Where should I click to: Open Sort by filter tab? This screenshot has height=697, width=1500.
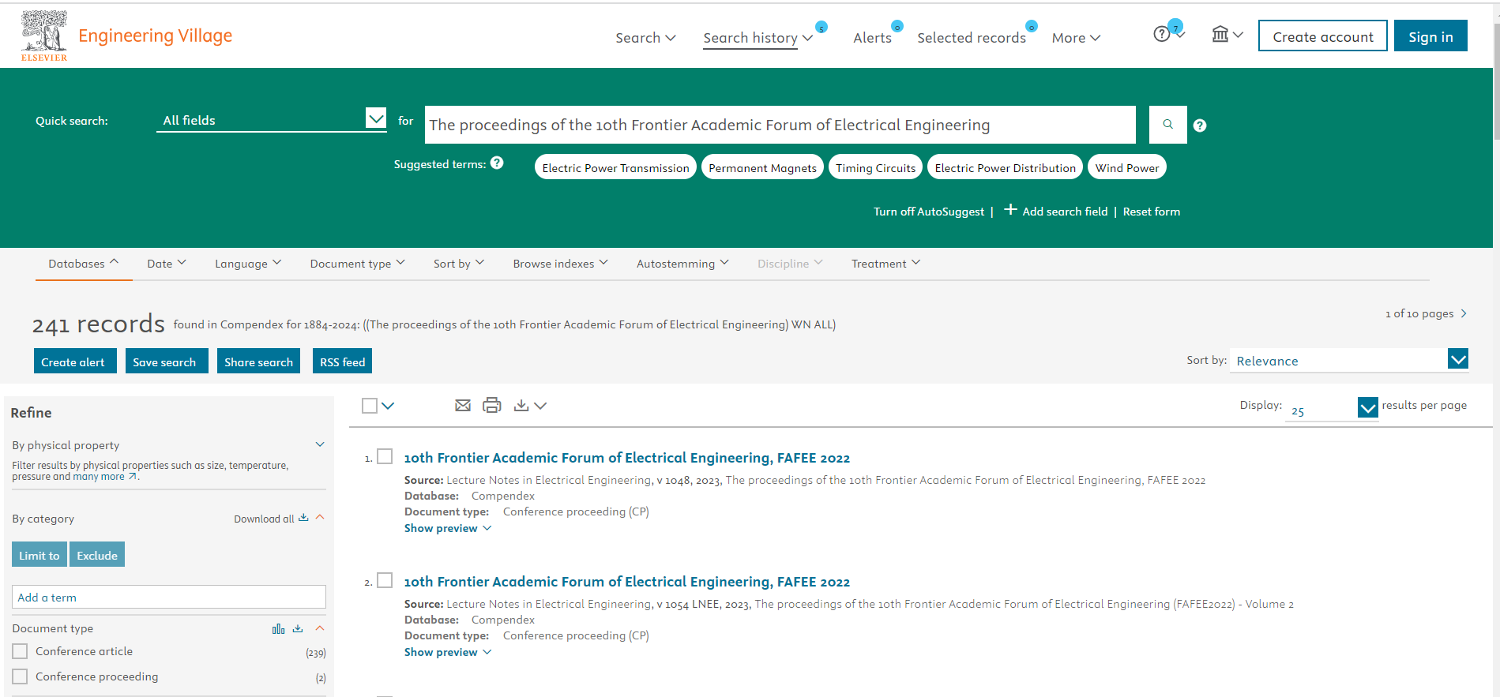click(x=459, y=264)
